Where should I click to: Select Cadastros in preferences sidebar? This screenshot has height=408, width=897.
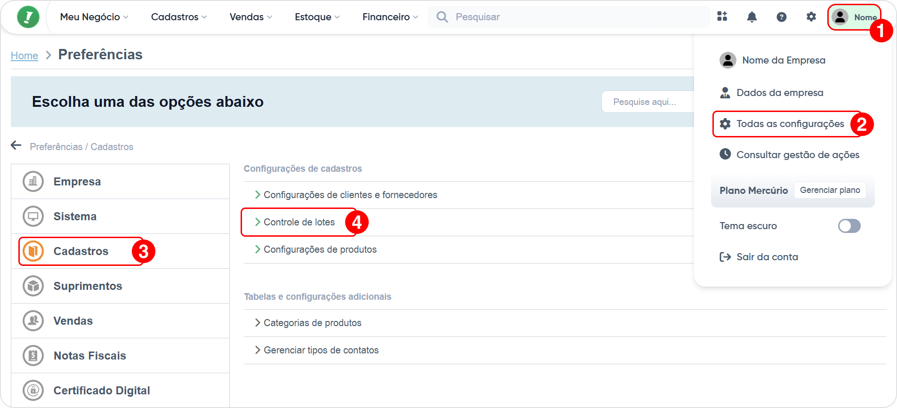(120, 251)
